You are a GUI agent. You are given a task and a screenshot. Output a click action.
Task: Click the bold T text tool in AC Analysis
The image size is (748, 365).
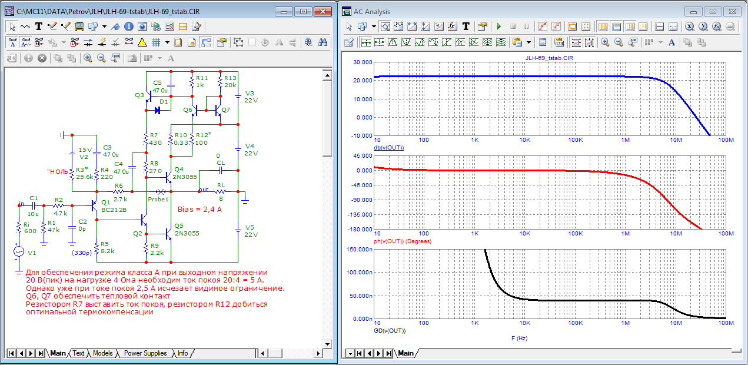[466, 26]
